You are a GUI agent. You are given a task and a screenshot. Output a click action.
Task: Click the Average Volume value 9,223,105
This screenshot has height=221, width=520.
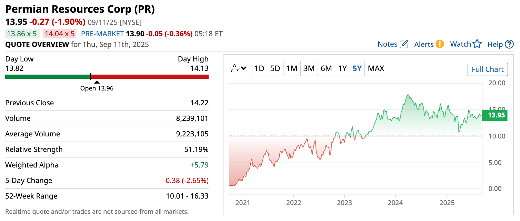[192, 134]
